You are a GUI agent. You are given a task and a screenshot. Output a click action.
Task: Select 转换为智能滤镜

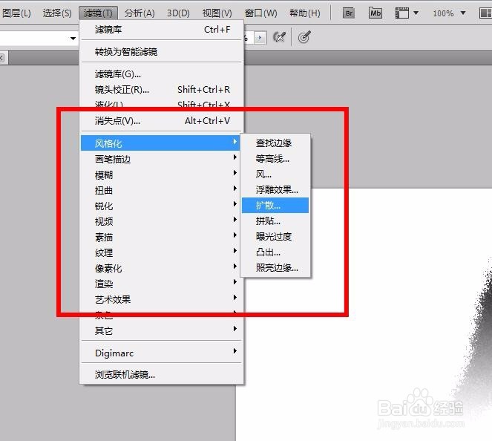[162, 52]
